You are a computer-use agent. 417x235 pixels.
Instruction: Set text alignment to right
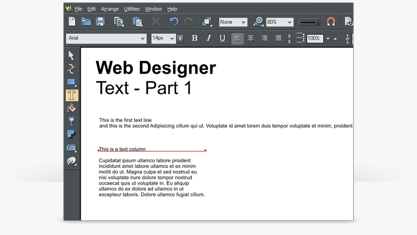coord(265,38)
